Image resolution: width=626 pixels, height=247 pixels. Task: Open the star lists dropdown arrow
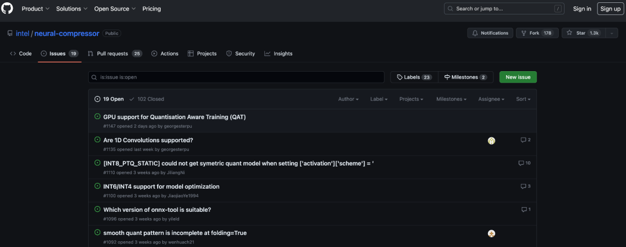click(612, 33)
